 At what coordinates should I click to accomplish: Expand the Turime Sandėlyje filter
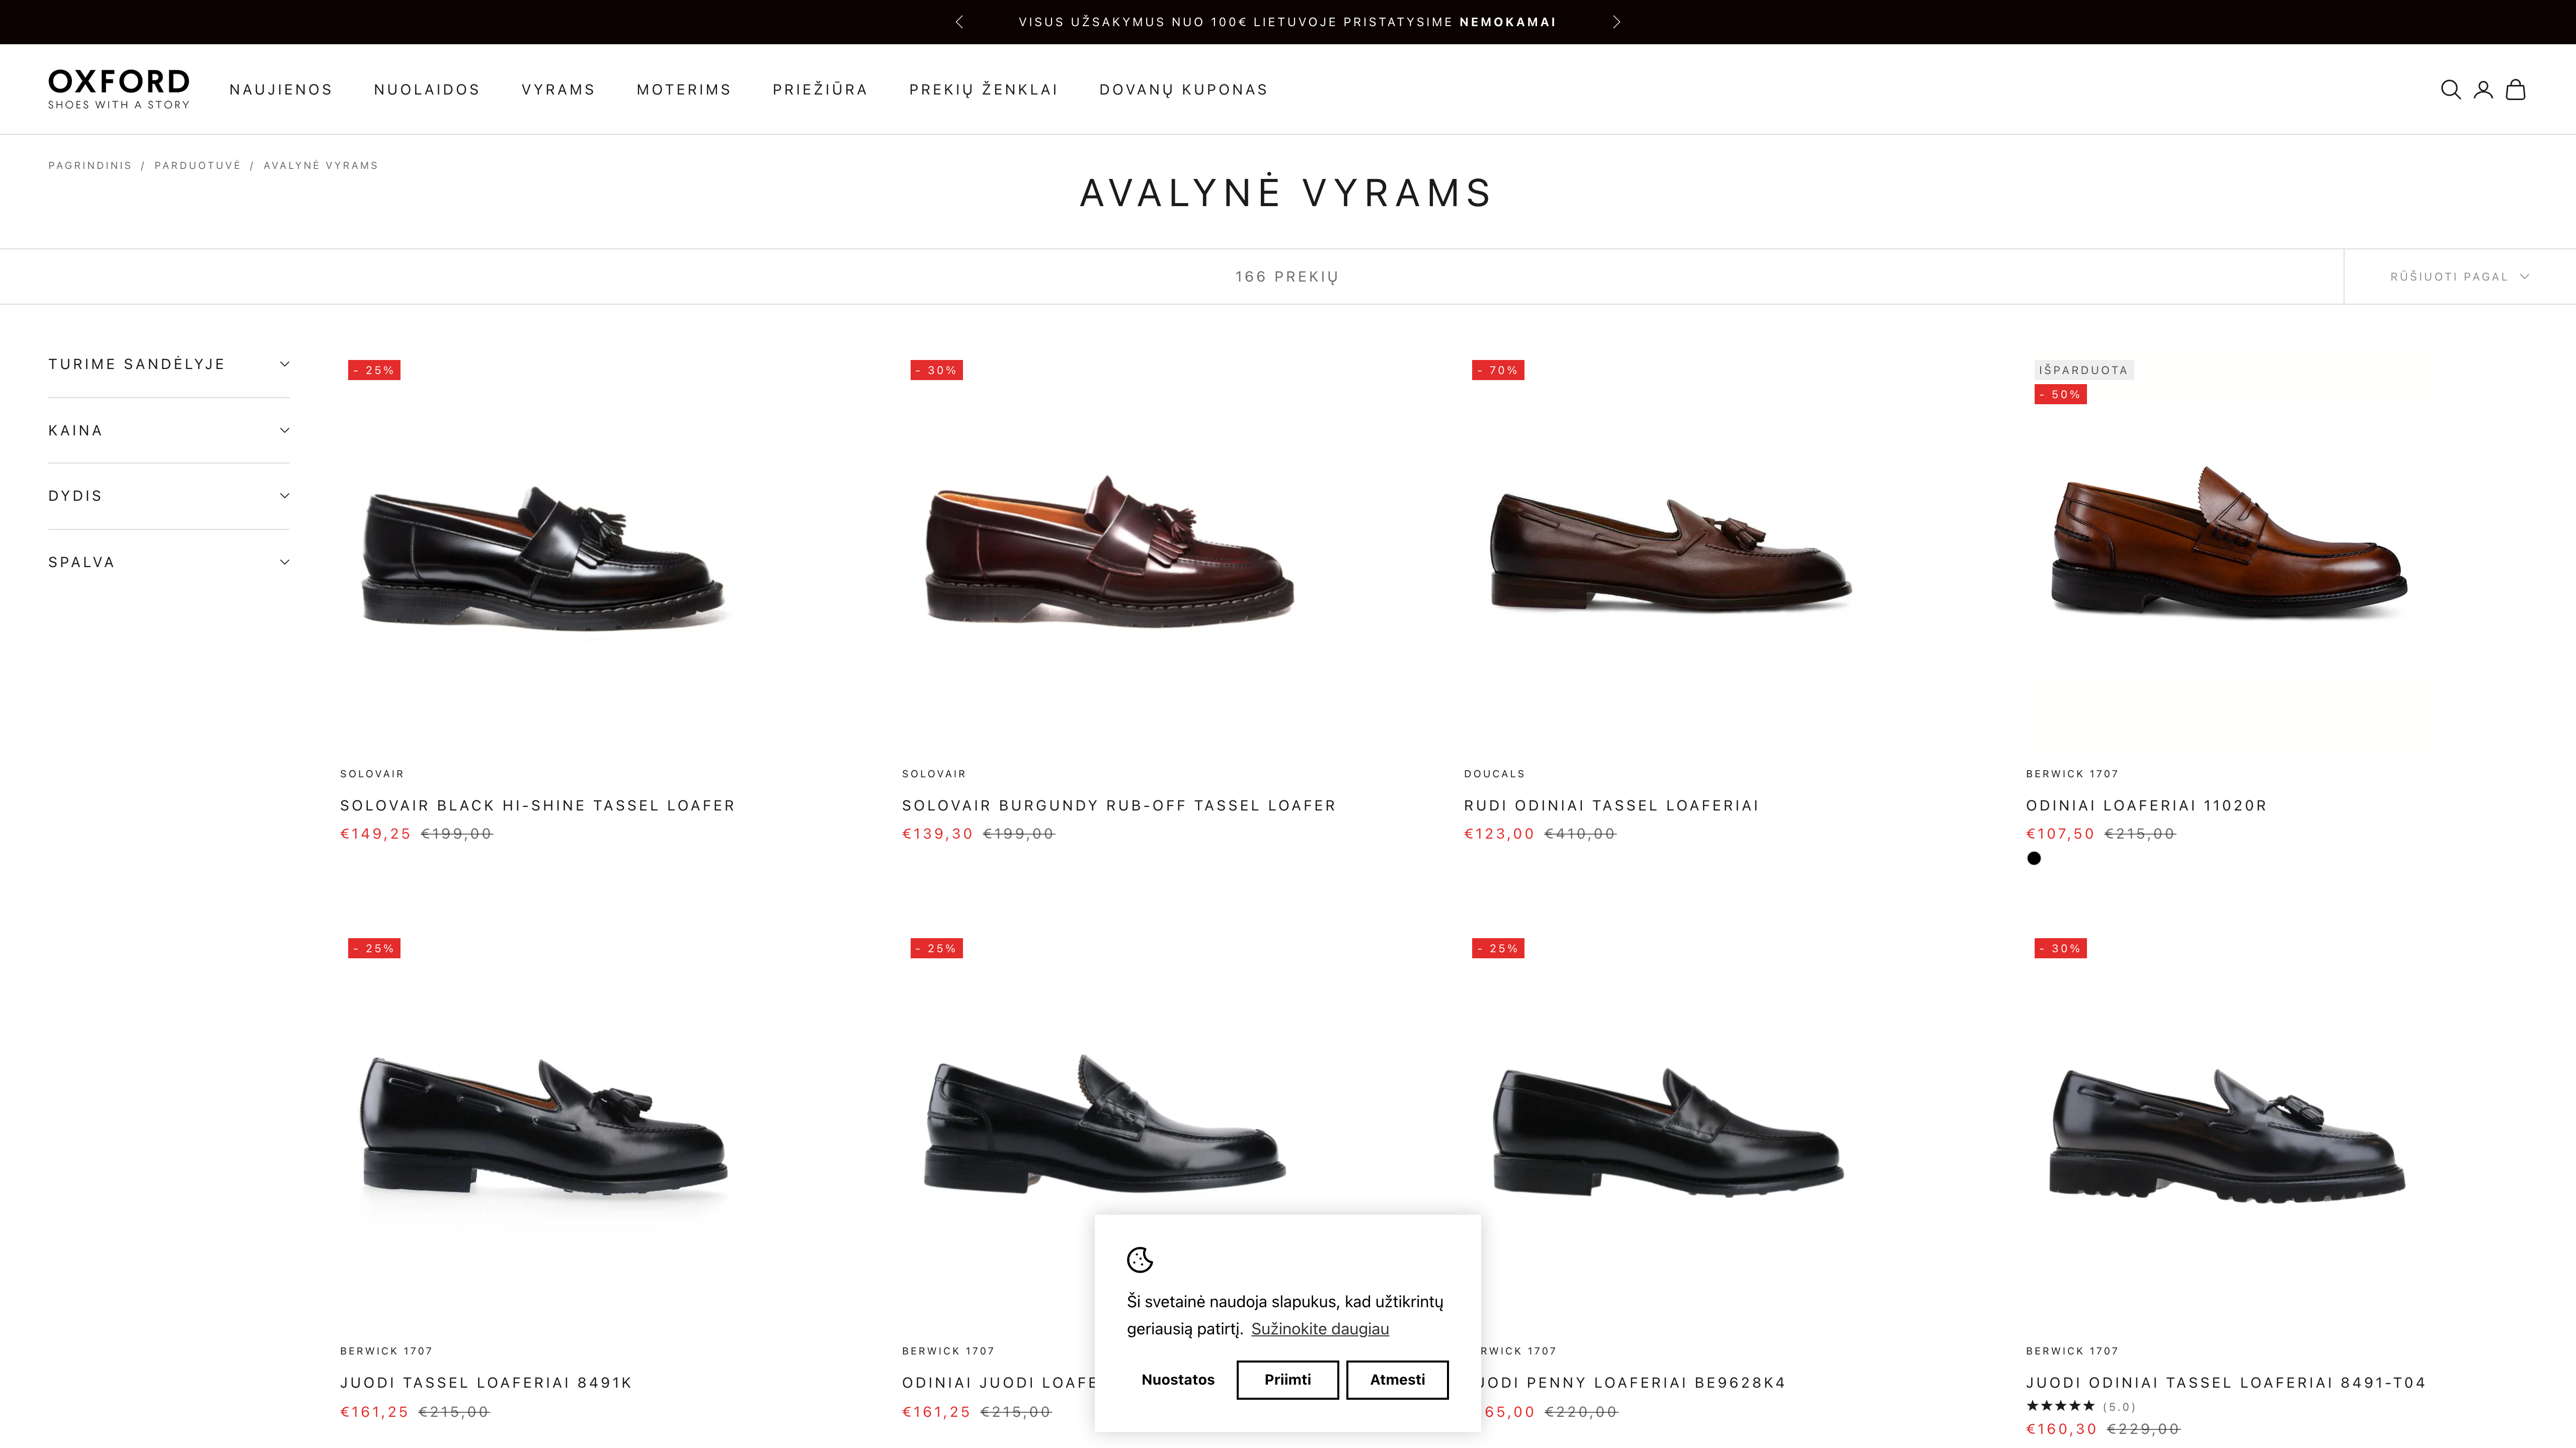click(168, 364)
